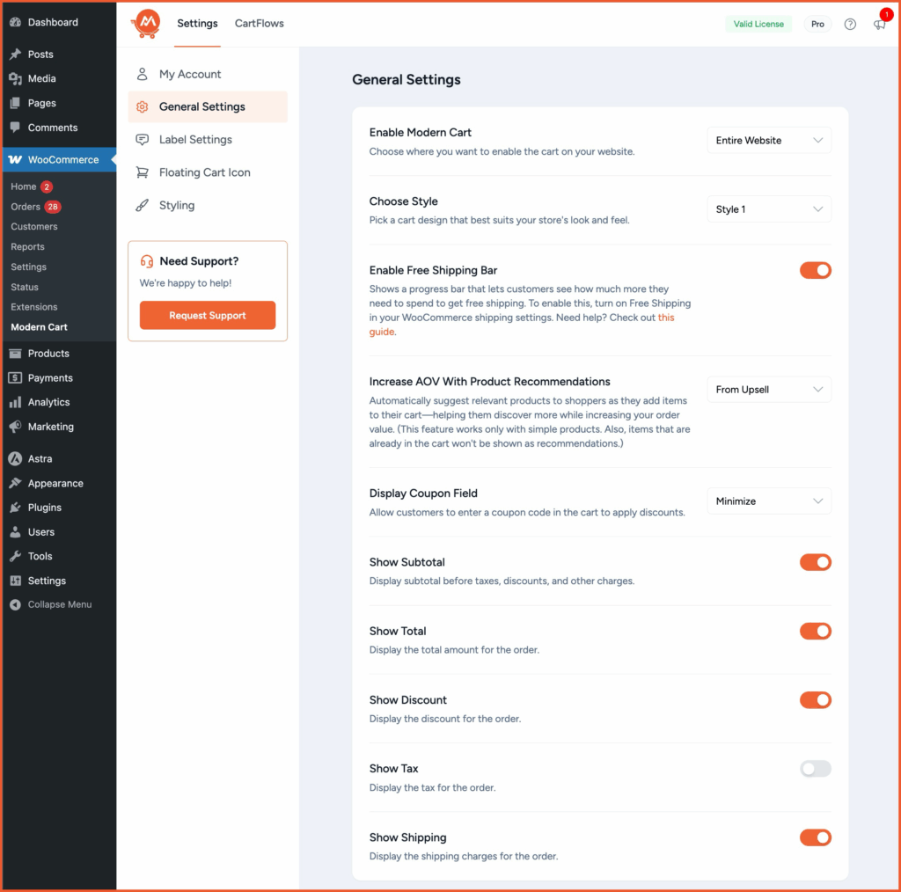Switch off the Show Discount toggle

click(x=816, y=700)
